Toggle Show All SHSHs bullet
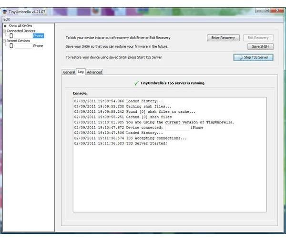286x238 pixels. coord(5,26)
